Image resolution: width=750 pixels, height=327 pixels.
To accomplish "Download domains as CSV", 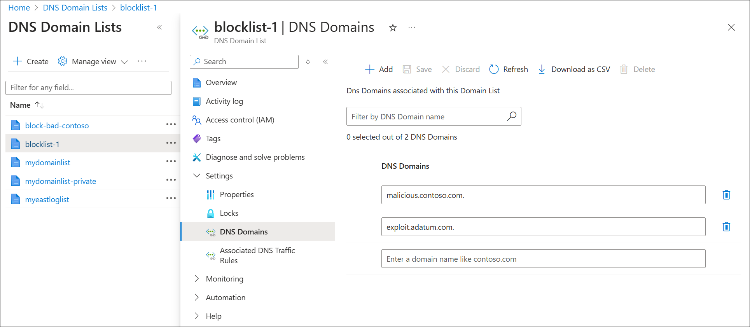I will pos(574,69).
